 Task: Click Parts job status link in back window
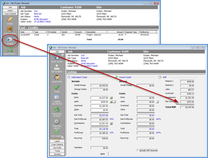[x=36, y=17]
